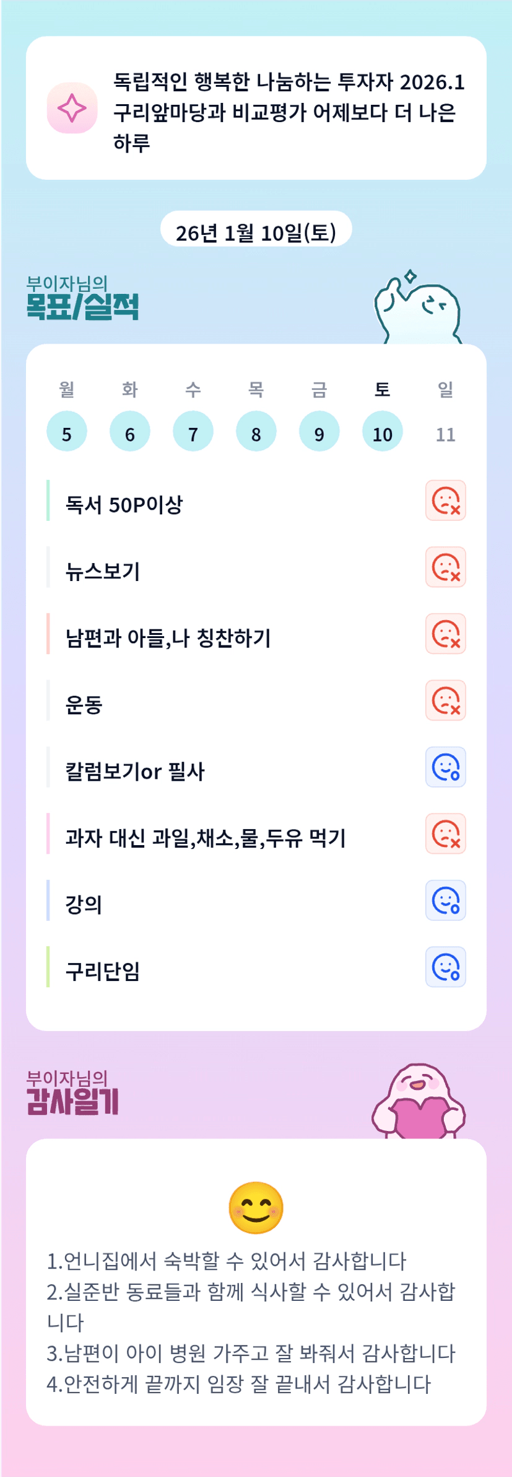The height and width of the screenshot is (1477, 512).
Task: Click the yellow smiling emoji in 감사일기
Action: (256, 1208)
